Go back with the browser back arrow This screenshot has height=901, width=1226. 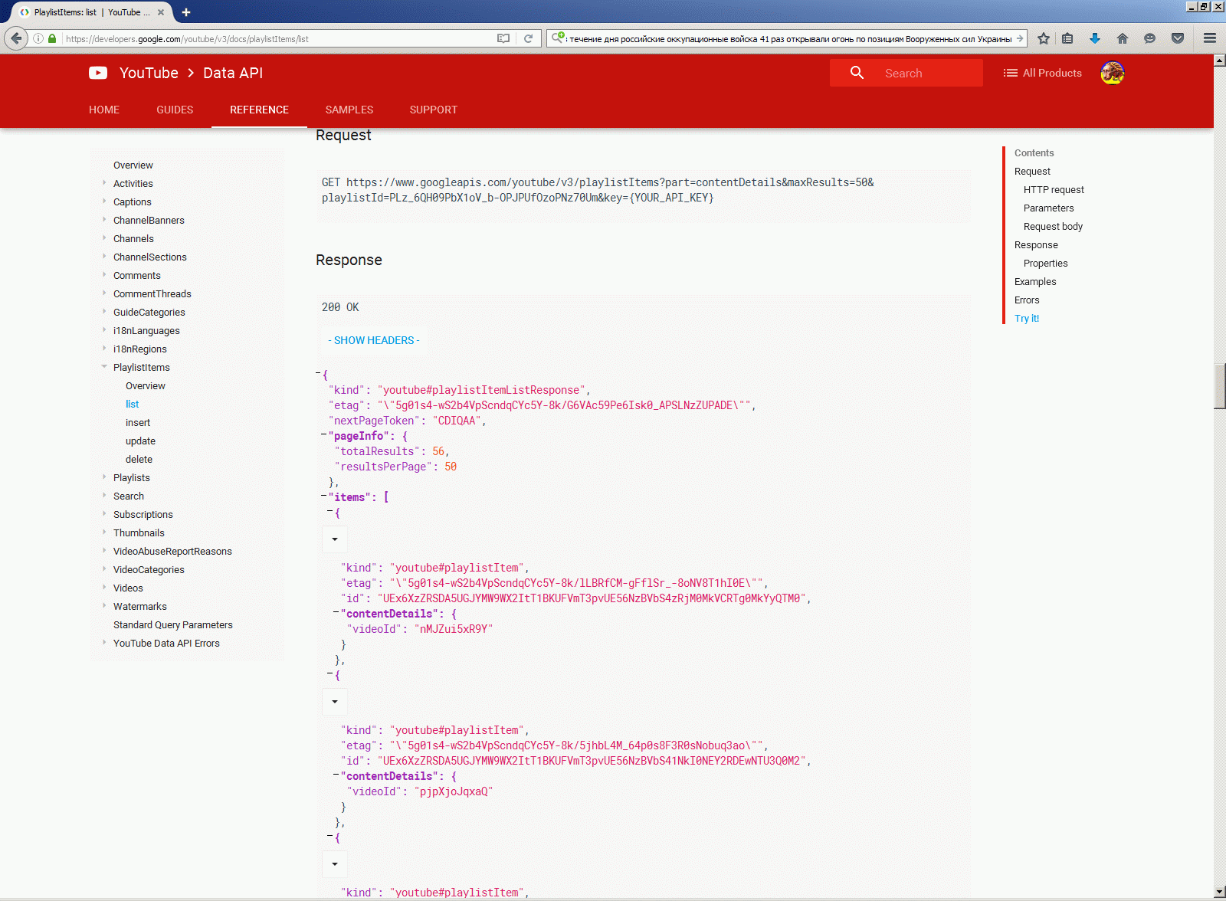pyautogui.click(x=16, y=38)
